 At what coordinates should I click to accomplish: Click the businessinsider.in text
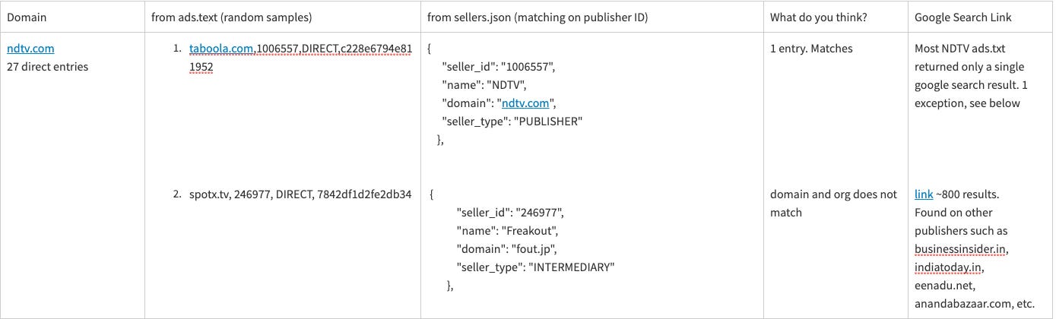click(x=962, y=249)
